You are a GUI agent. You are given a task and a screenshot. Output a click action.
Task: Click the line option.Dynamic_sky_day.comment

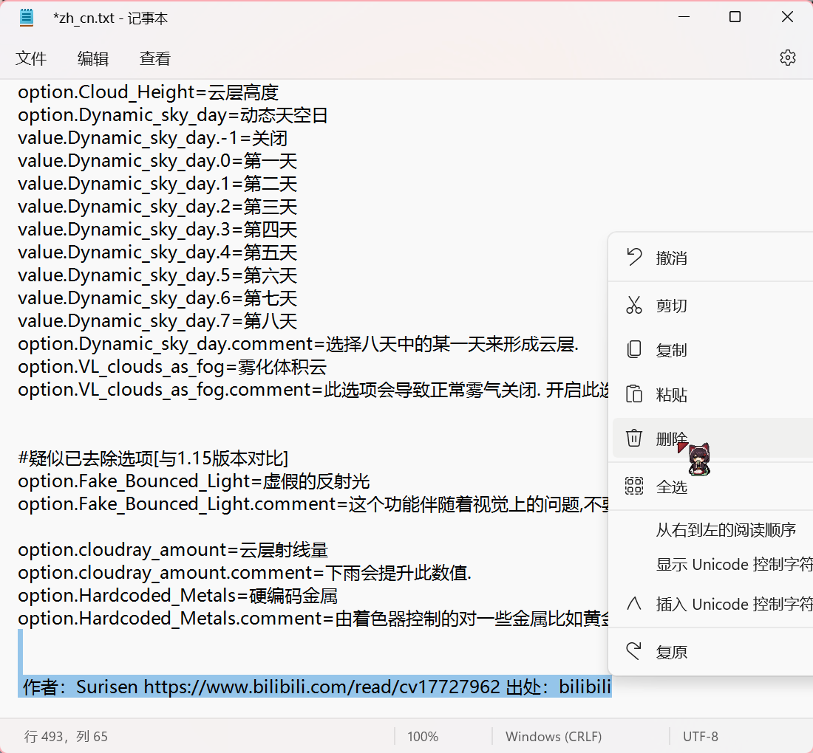(298, 344)
